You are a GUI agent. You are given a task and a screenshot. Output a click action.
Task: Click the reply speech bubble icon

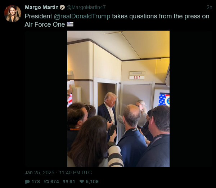pyautogui.click(x=27, y=182)
